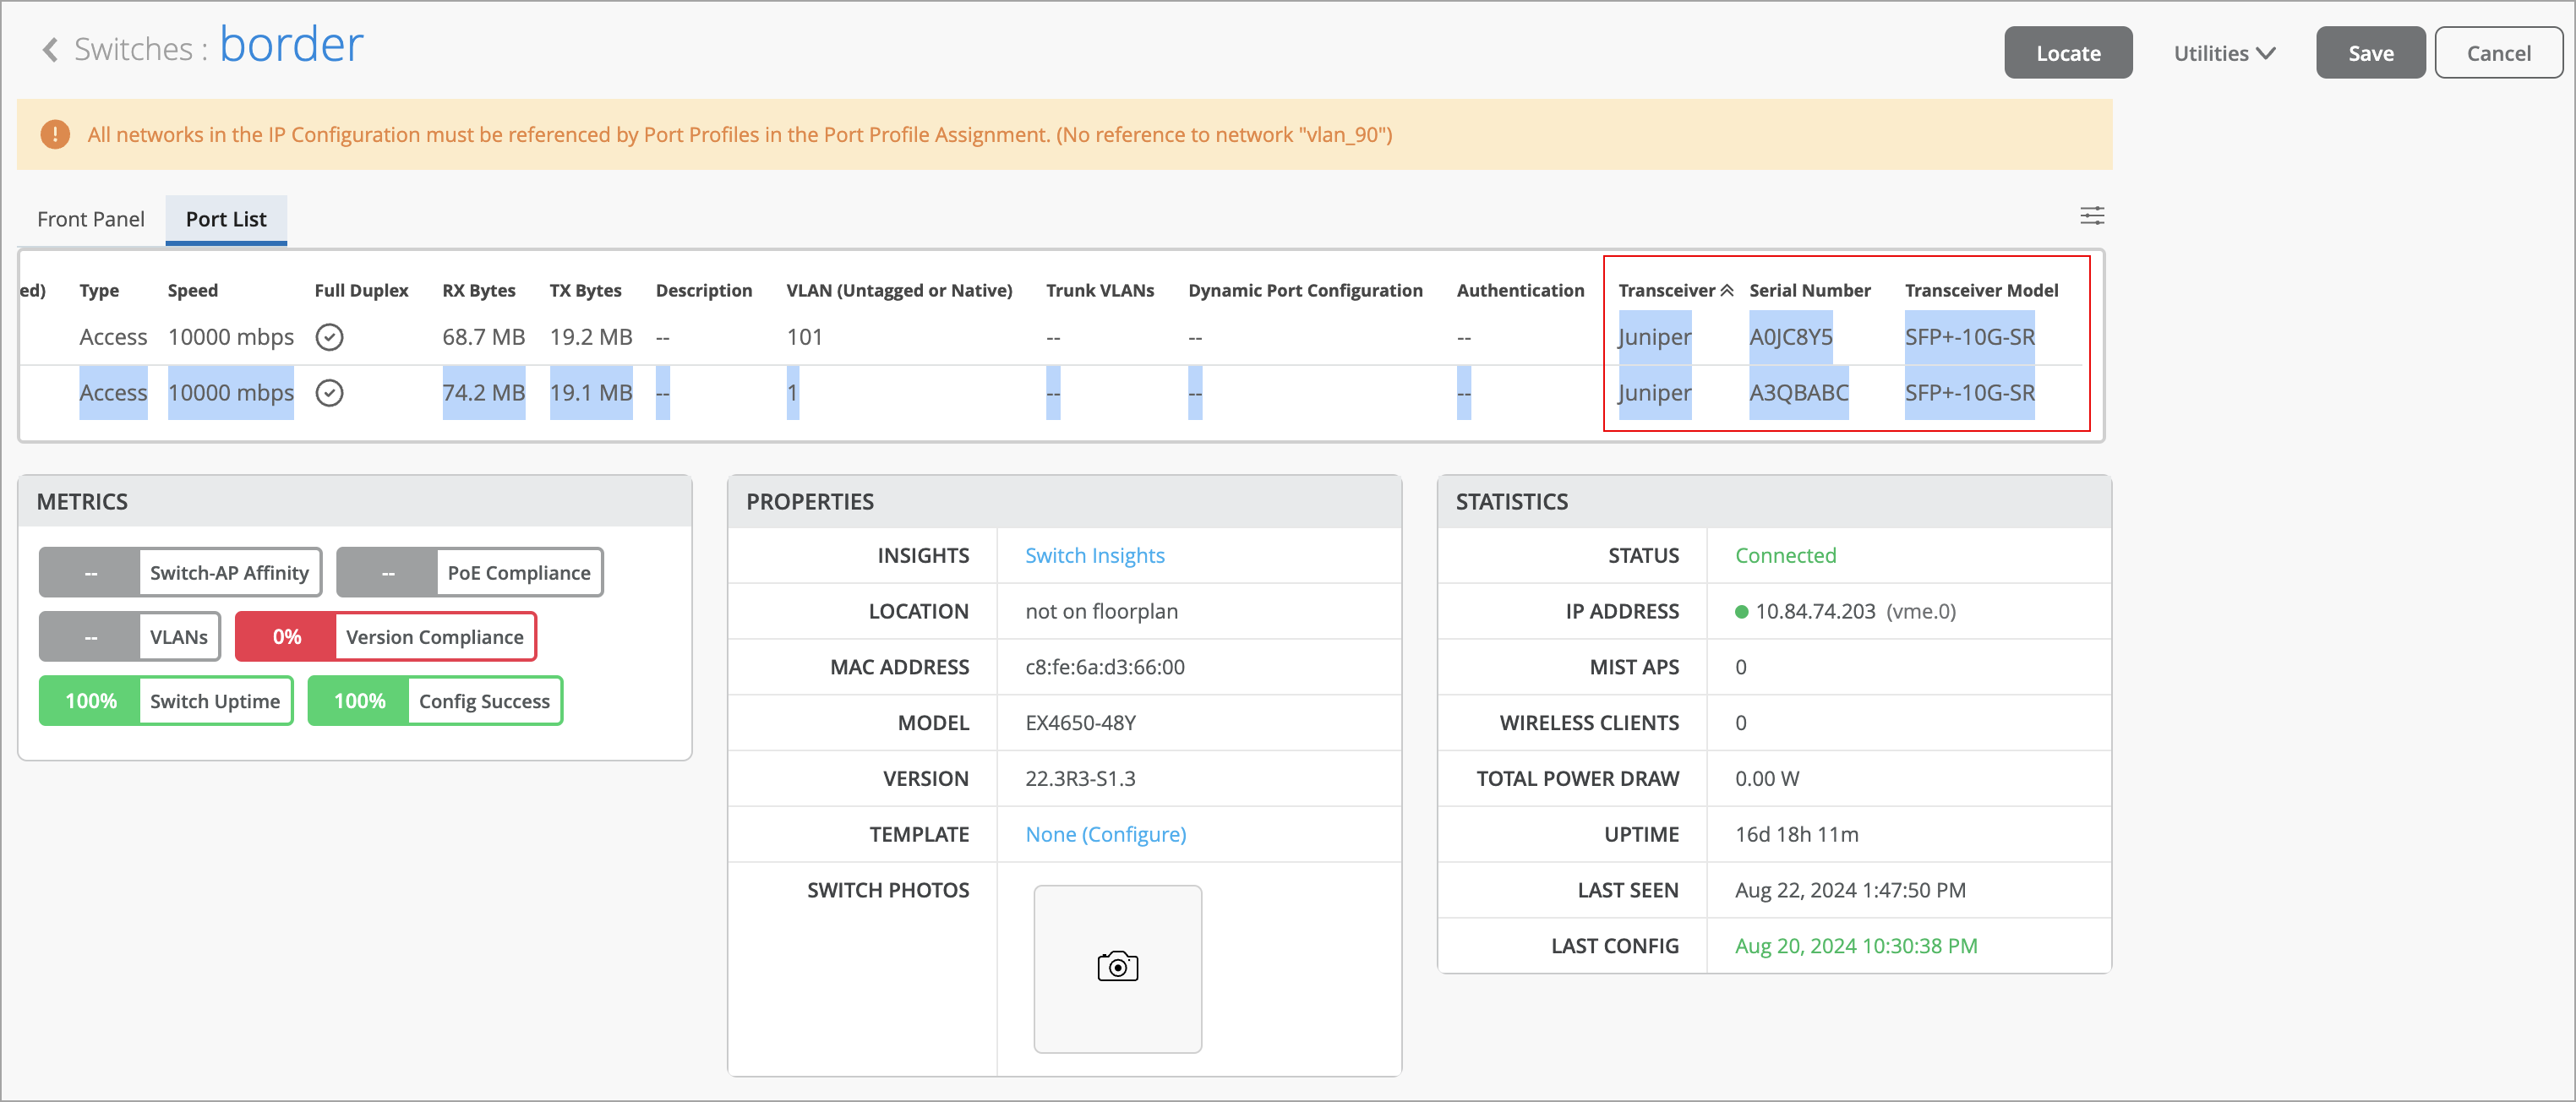The width and height of the screenshot is (2576, 1102).
Task: Click the Transceiver column sort arrow
Action: pos(1727,290)
